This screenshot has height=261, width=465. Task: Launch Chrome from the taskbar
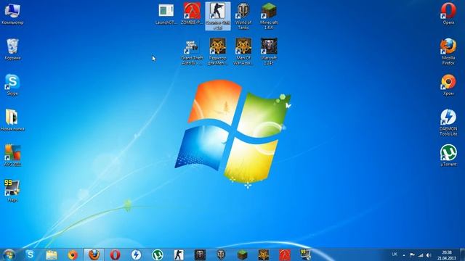73,254
